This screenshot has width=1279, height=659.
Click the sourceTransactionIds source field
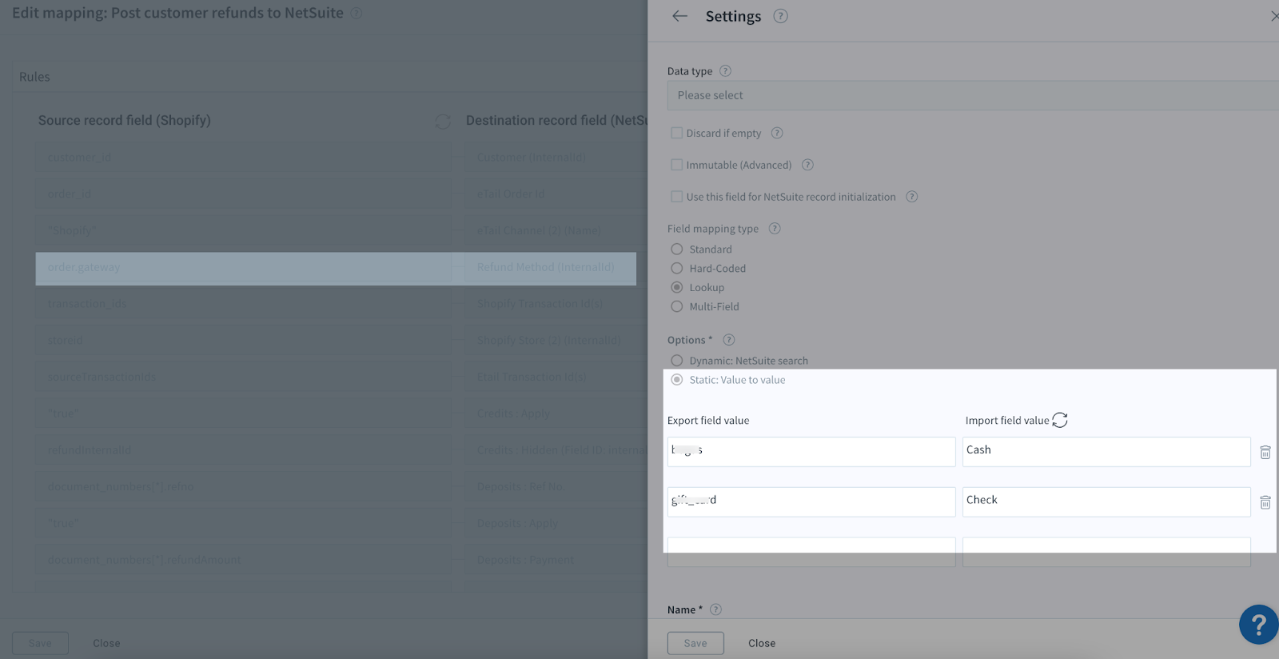244,377
